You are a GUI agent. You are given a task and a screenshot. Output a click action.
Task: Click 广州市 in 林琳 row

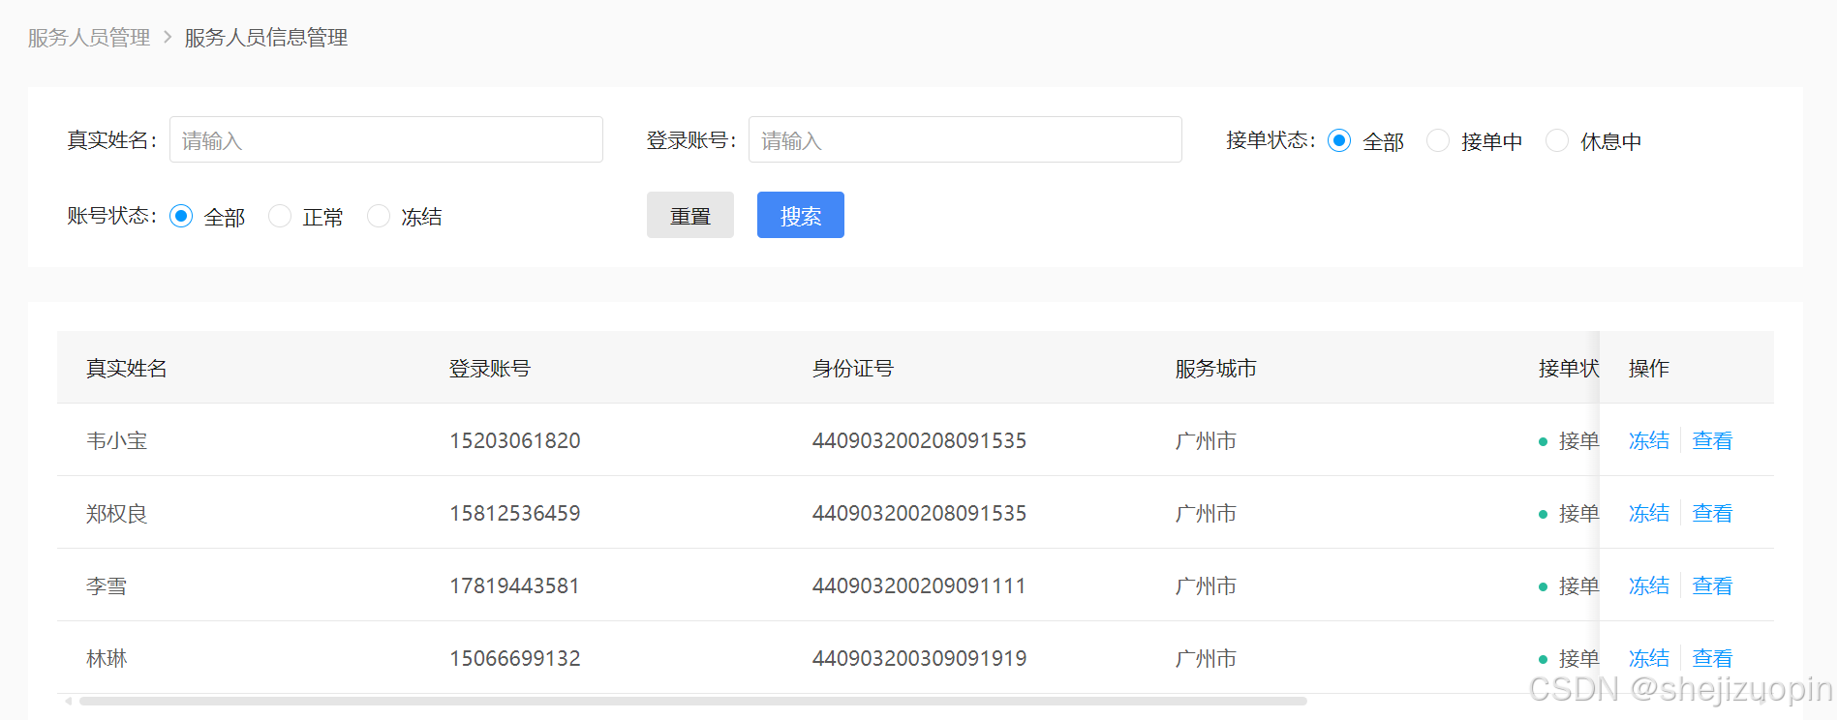[1207, 658]
